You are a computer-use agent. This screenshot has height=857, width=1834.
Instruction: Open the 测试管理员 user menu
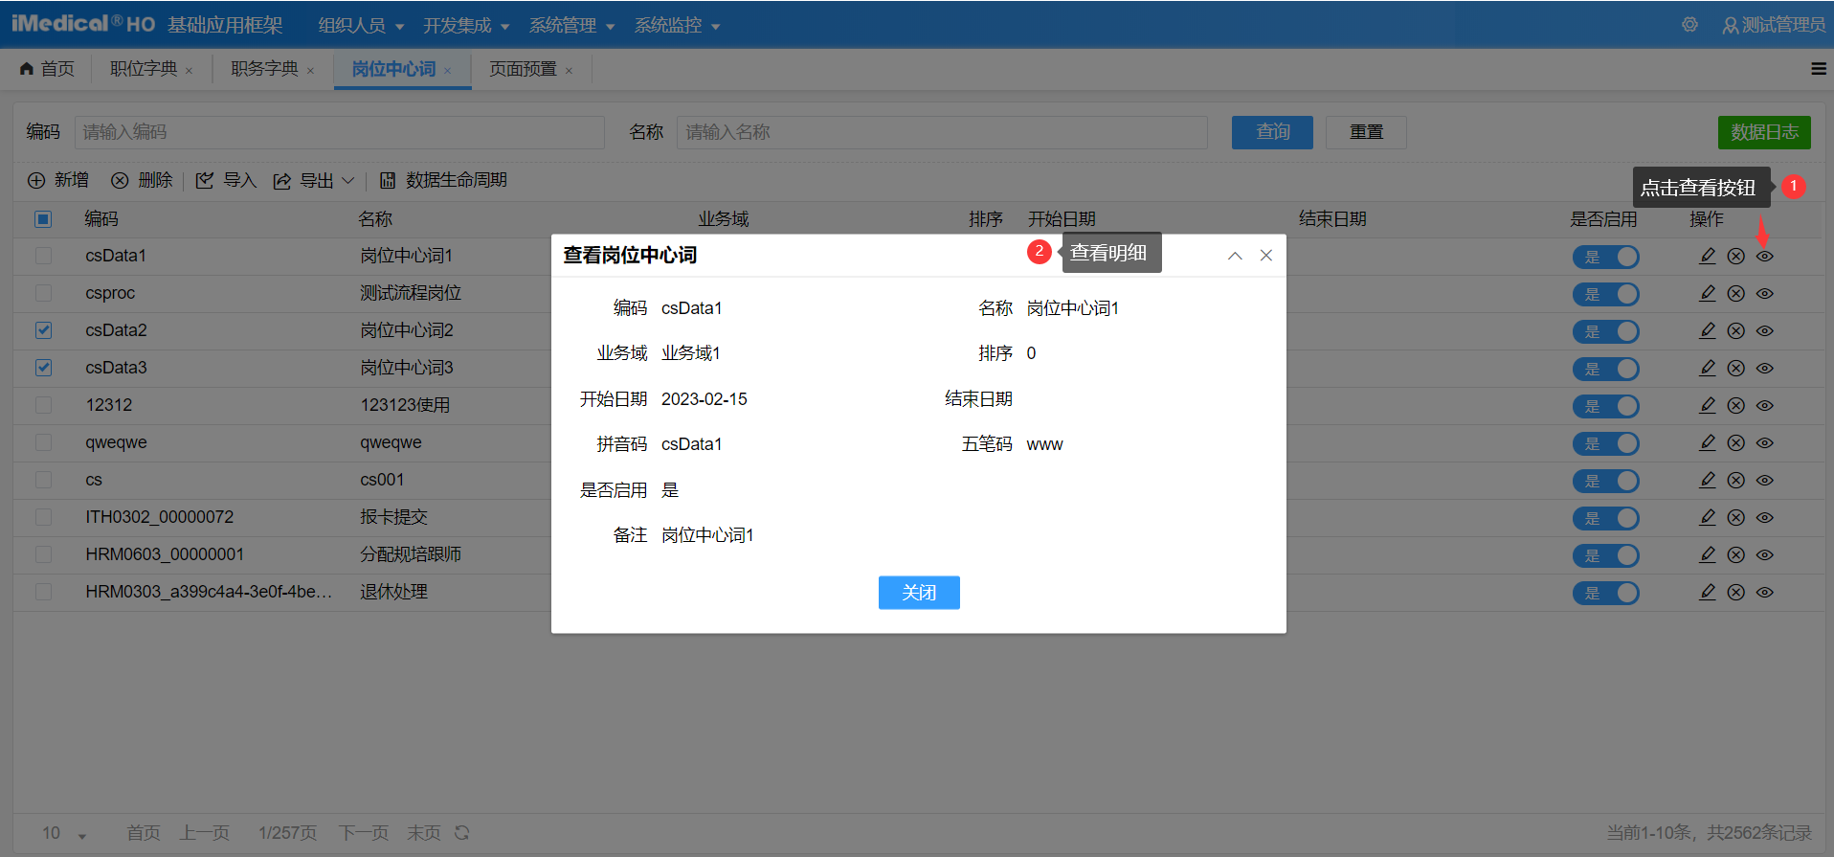coord(1774,25)
